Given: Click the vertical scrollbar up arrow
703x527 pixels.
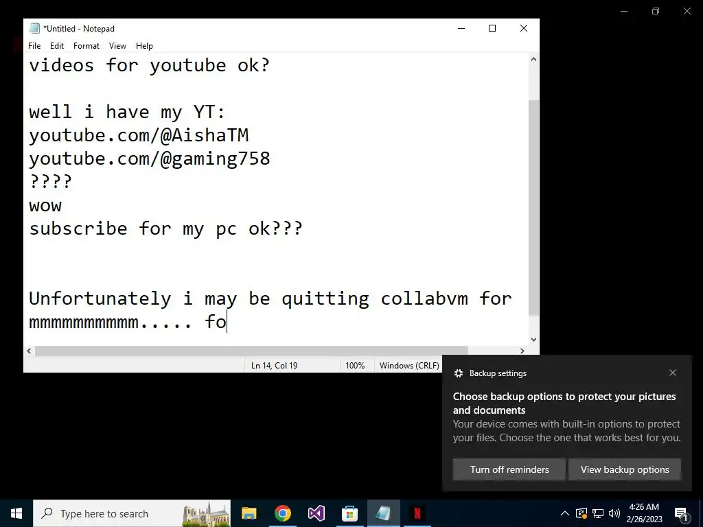Looking at the screenshot, I should pos(533,59).
